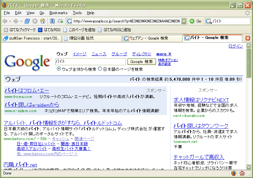
Task: Open チャットガールで高収入 ad link
Action: (x=199, y=157)
